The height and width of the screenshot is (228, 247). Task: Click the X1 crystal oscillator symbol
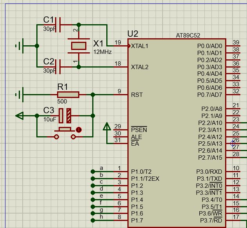79,46
